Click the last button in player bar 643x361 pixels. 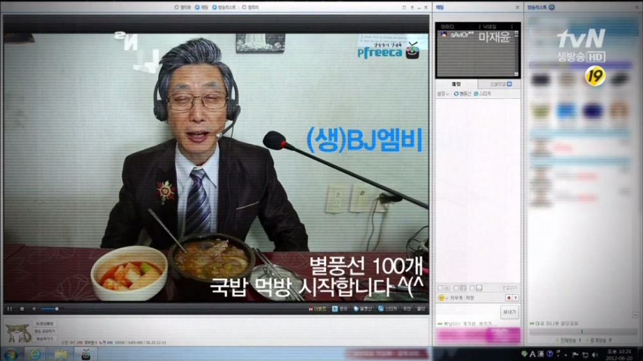point(421,308)
